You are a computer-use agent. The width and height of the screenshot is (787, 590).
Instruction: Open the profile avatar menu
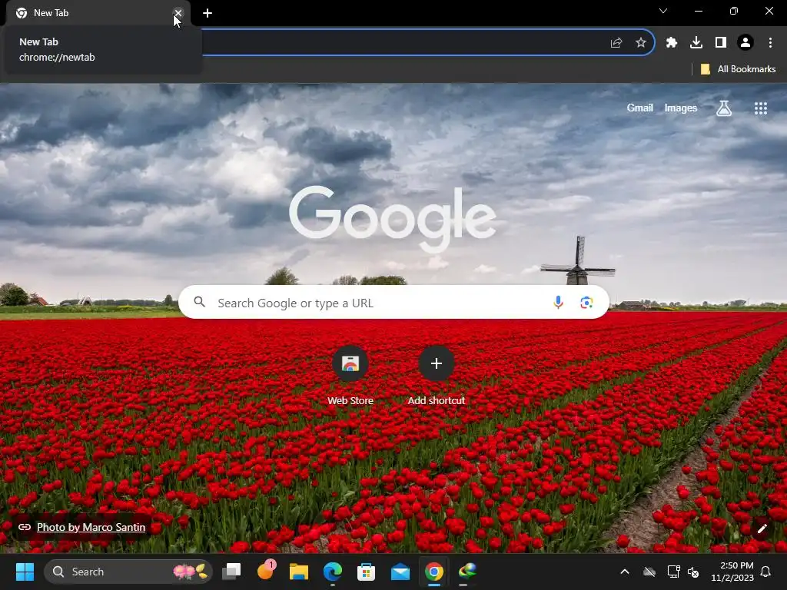(745, 43)
